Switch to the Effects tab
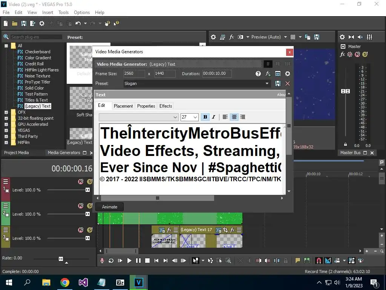The width and height of the screenshot is (386, 290). [x=166, y=106]
